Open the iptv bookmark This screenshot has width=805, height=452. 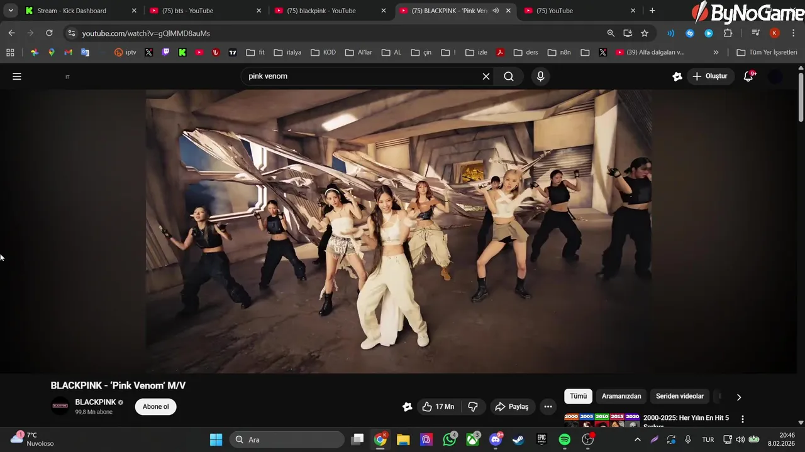(125, 53)
